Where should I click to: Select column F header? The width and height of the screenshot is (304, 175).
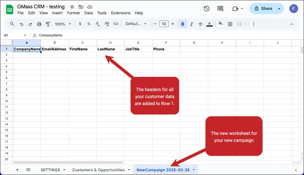click(x=166, y=43)
